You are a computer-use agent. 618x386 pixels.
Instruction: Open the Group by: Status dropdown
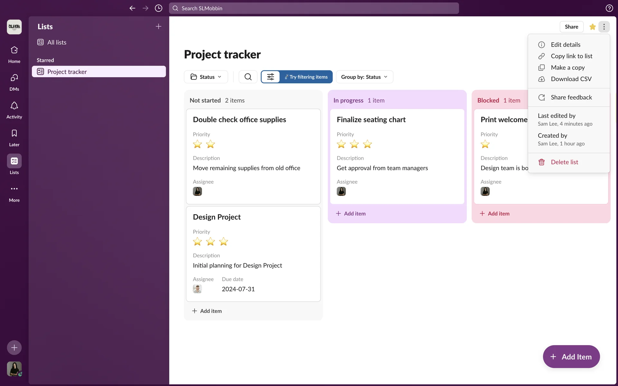click(364, 77)
